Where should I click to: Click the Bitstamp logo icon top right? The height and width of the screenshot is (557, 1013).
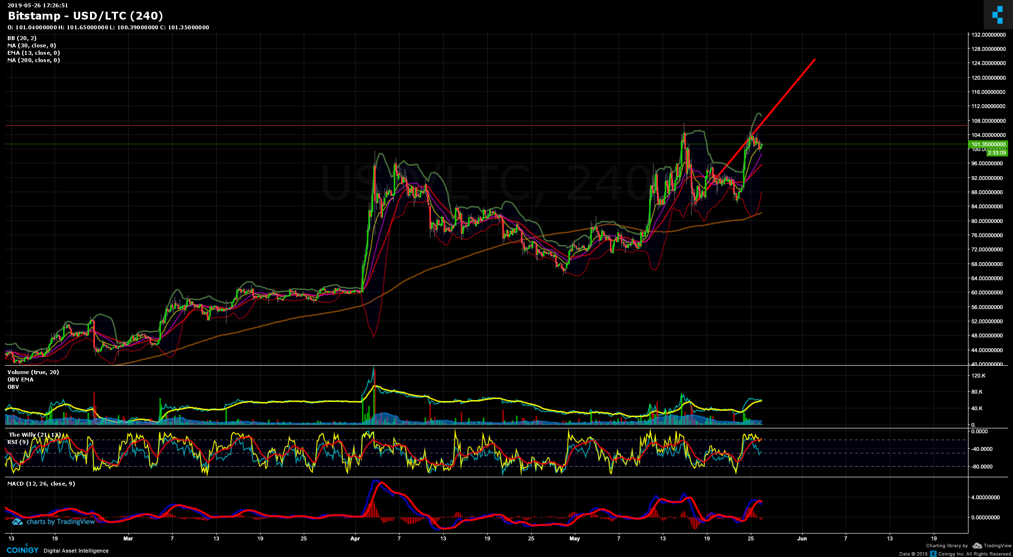click(x=998, y=15)
